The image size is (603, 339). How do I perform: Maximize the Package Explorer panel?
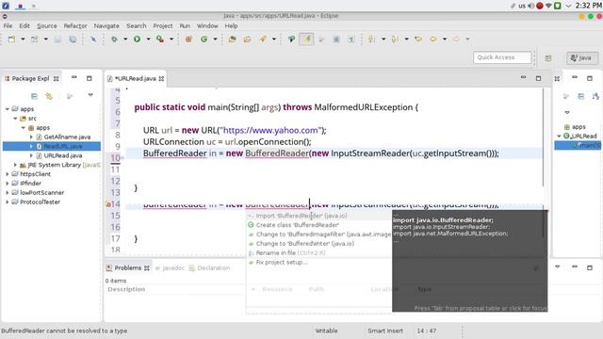click(90, 78)
